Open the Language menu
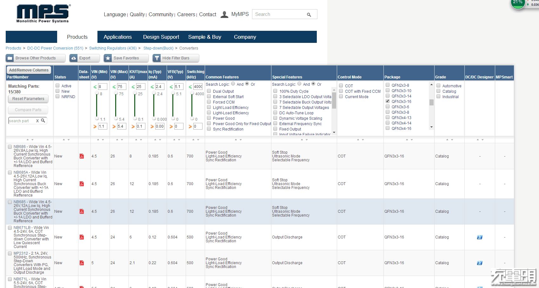539x288 pixels. coord(115,14)
